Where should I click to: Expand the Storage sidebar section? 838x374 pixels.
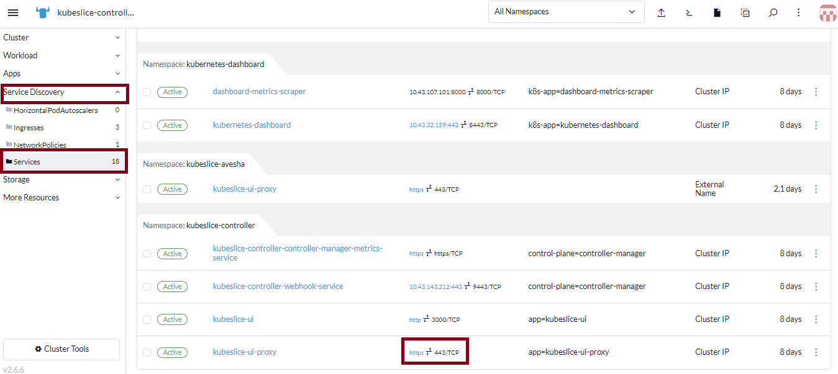[62, 180]
